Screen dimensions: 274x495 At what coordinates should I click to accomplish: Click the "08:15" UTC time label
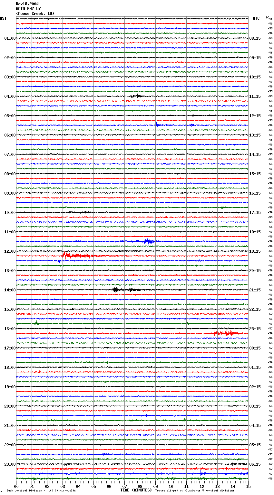point(255,38)
